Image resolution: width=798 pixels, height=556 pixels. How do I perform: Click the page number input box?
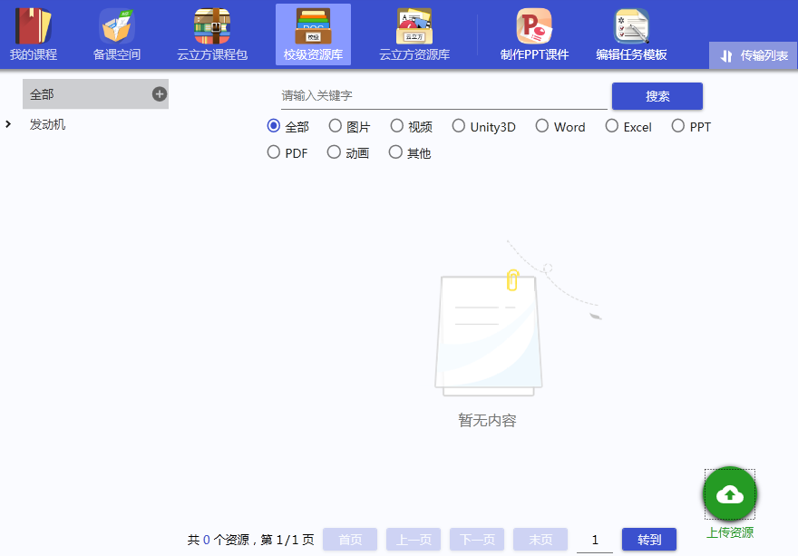[595, 540]
